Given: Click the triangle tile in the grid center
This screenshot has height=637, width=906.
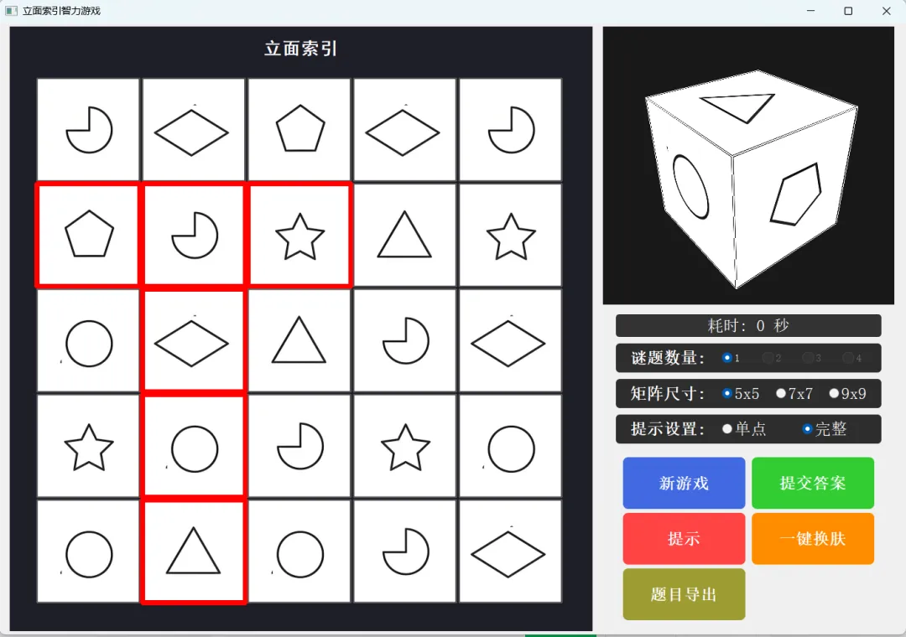Looking at the screenshot, I should coord(299,341).
